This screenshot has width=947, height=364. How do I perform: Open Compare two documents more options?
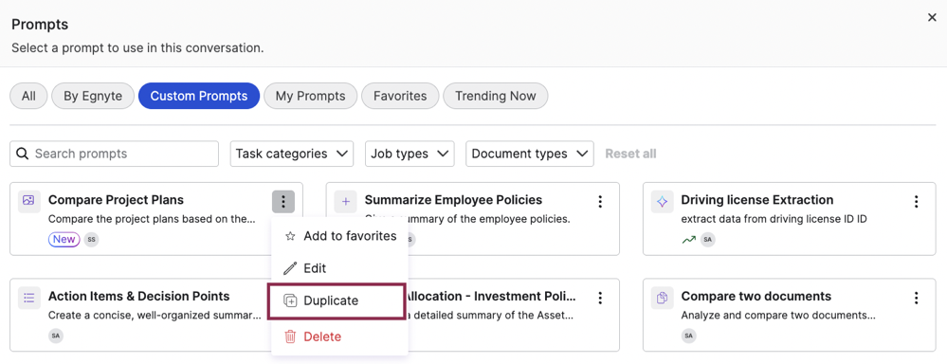tap(917, 299)
